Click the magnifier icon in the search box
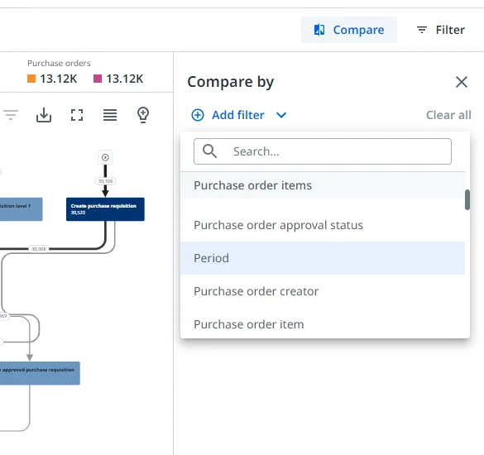 209,151
